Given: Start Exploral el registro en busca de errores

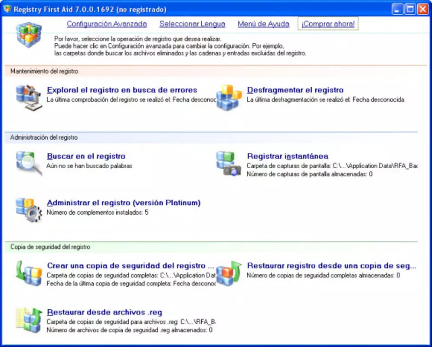Looking at the screenshot, I should coord(122,90).
